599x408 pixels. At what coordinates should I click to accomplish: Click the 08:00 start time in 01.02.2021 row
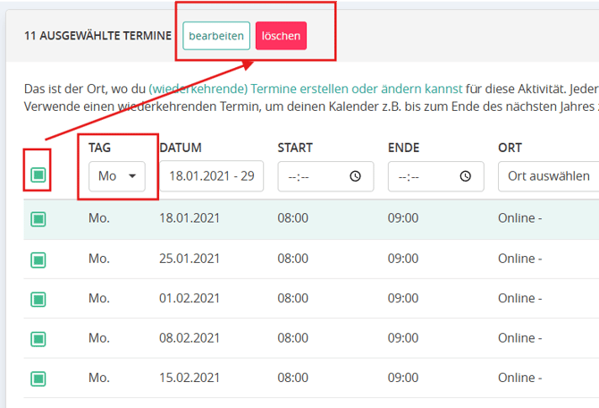[293, 298]
